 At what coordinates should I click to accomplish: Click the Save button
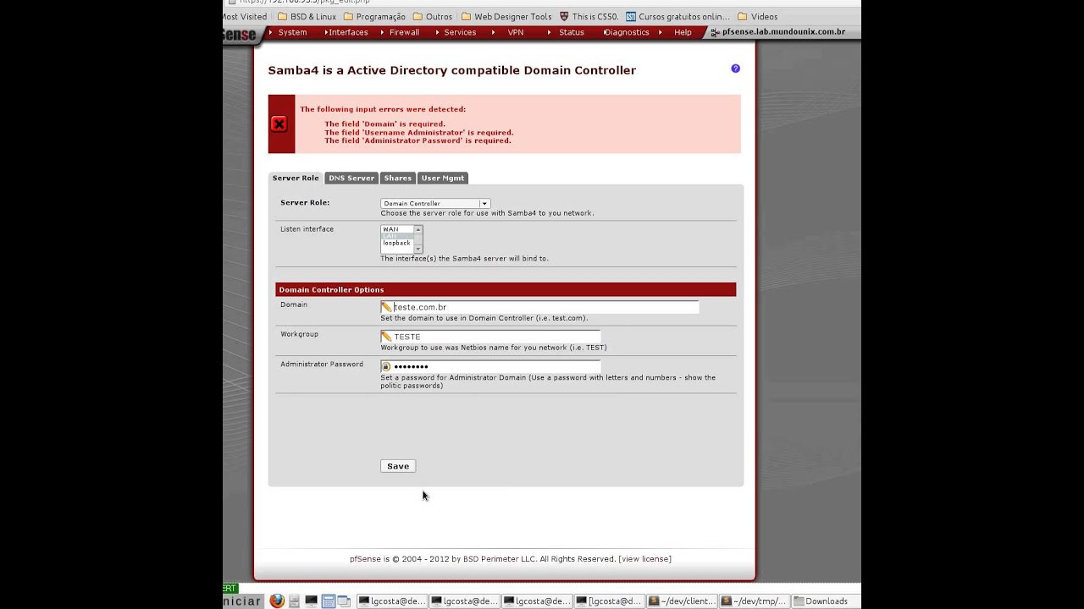pyautogui.click(x=398, y=466)
